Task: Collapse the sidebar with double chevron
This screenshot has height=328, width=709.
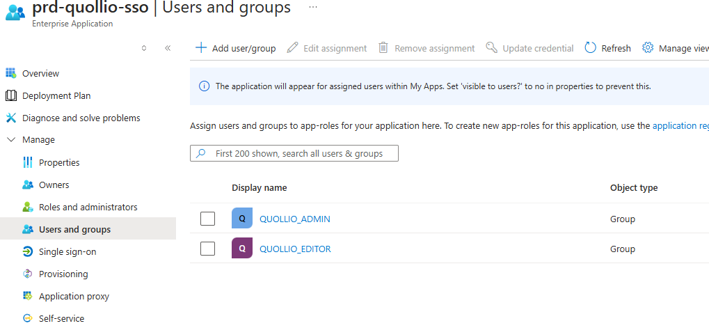Action: [x=168, y=48]
